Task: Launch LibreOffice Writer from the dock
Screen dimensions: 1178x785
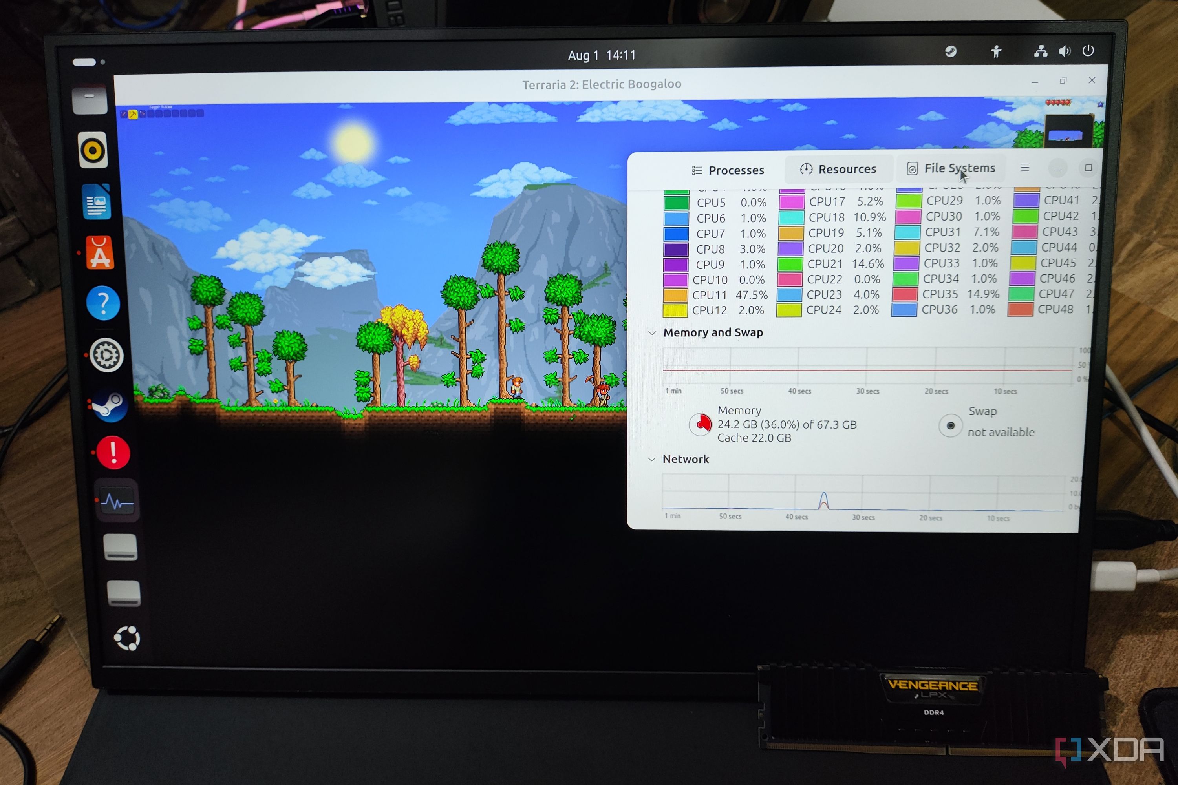Action: tap(97, 202)
